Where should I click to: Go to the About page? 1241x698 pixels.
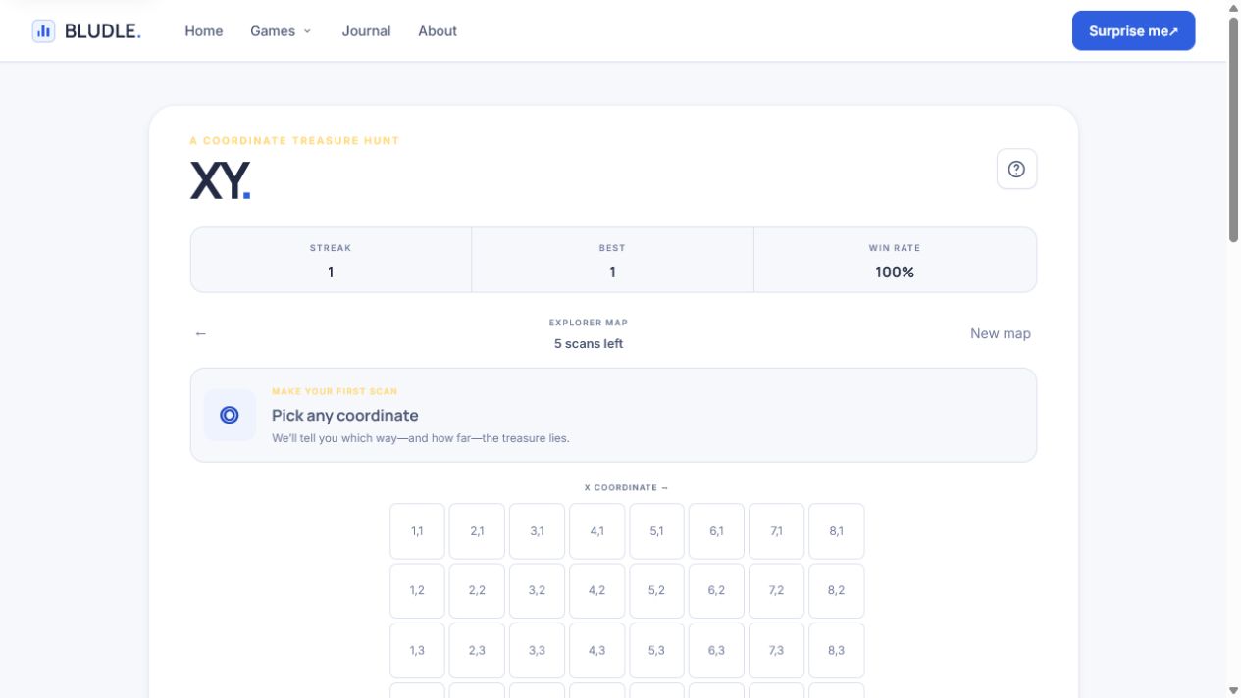click(438, 31)
